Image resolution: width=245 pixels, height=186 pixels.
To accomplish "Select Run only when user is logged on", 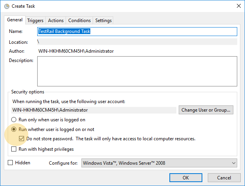I will (14, 120).
